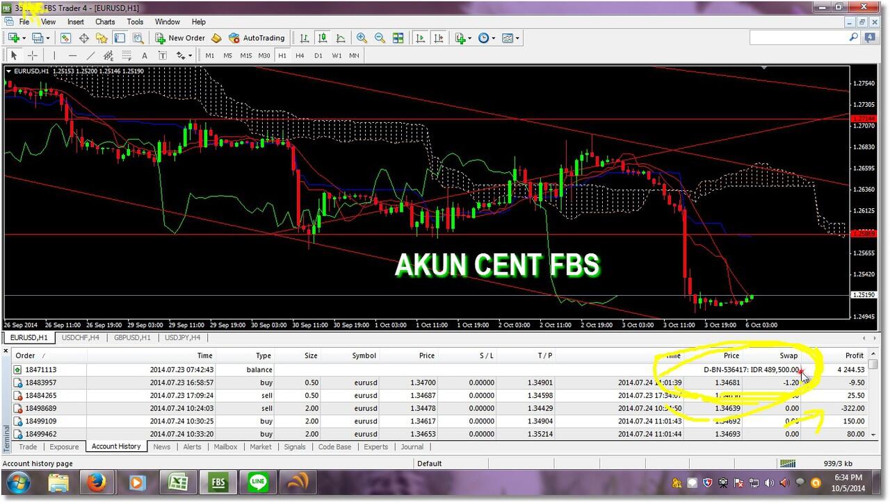Expand the Templates dropdown arrow
The width and height of the screenshot is (890, 504).
(518, 39)
